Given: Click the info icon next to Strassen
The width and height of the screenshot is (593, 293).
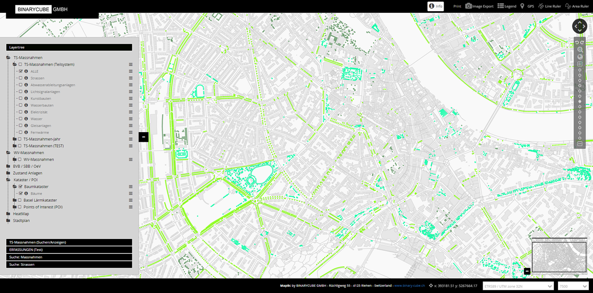Looking at the screenshot, I should pos(26,78).
